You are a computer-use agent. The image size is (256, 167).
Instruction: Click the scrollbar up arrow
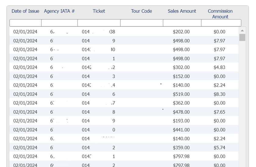pyautogui.click(x=242, y=31)
